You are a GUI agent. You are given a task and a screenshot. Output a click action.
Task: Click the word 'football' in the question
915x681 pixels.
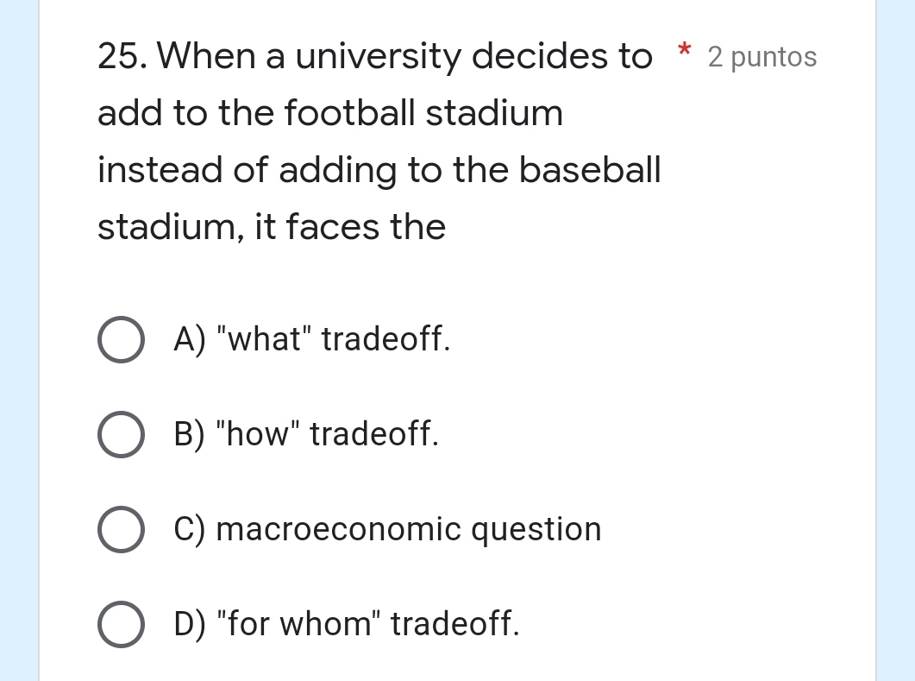(x=350, y=112)
